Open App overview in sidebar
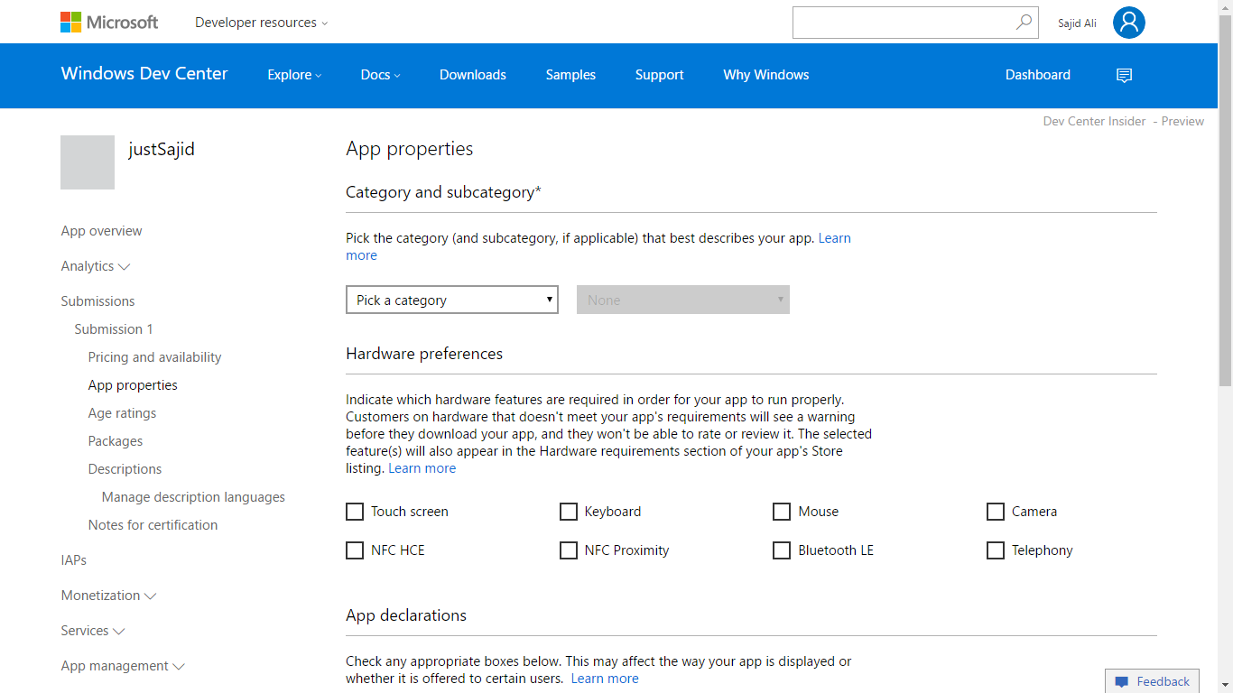The image size is (1233, 693). click(x=101, y=231)
